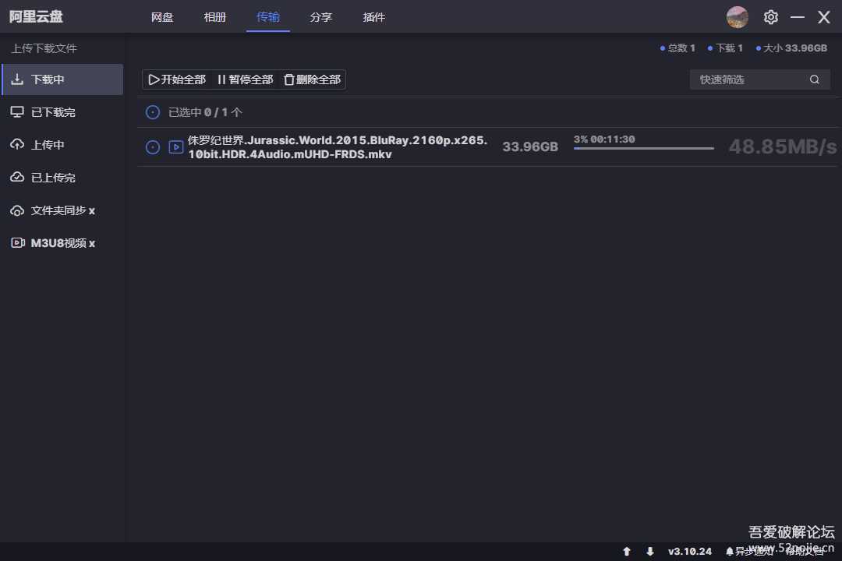Toggle the select-all circle beside 已选中
The image size is (842, 561).
pyautogui.click(x=153, y=112)
